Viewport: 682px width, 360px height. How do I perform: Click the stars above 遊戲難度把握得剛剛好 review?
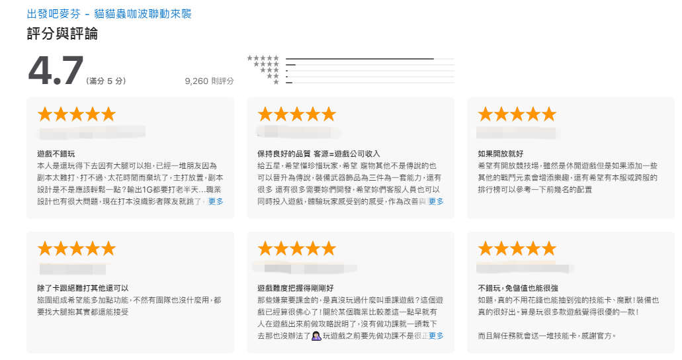[x=297, y=249]
